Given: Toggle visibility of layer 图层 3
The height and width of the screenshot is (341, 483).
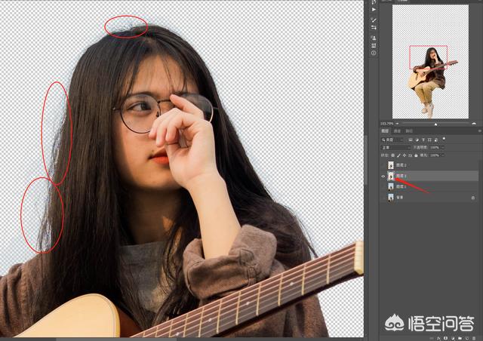Looking at the screenshot, I should tap(383, 175).
